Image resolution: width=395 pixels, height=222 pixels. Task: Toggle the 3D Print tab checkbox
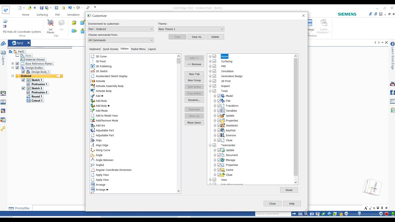(214, 81)
